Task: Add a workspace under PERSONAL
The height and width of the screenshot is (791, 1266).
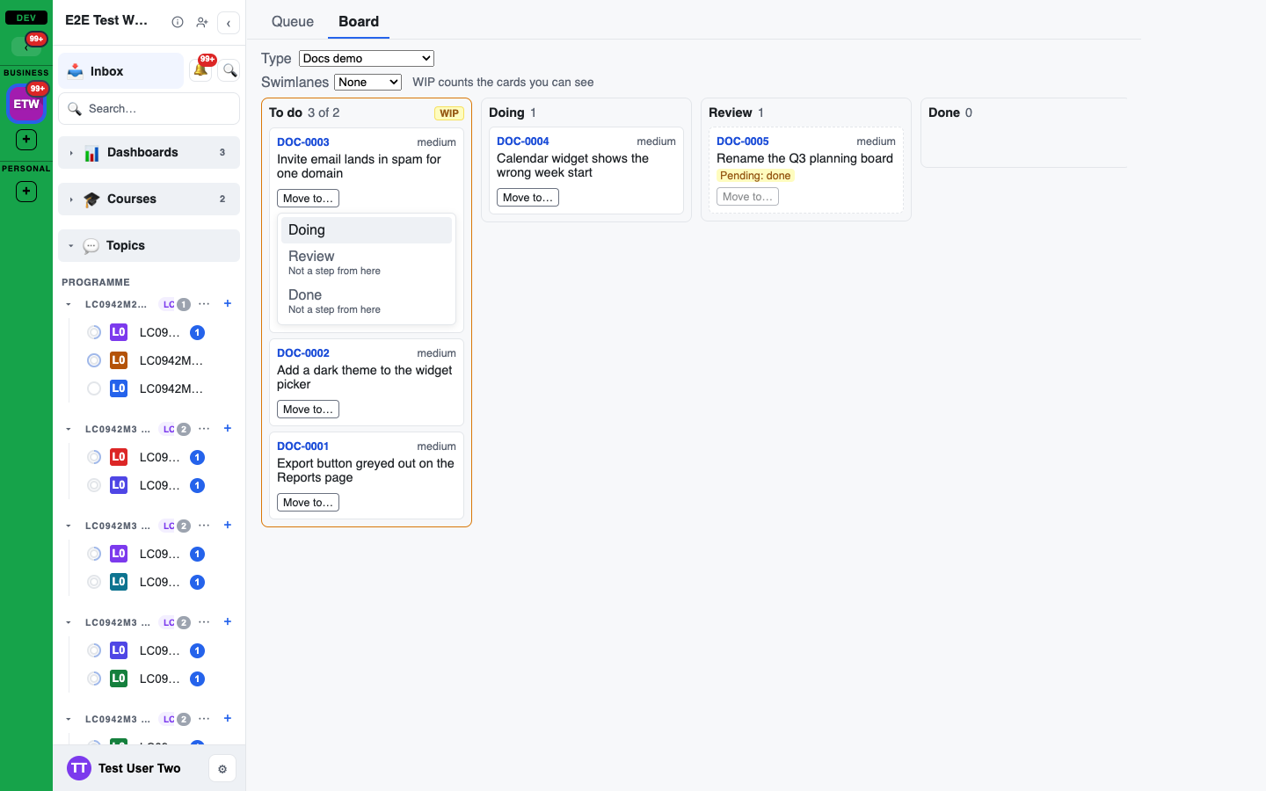Action: pyautogui.click(x=26, y=191)
